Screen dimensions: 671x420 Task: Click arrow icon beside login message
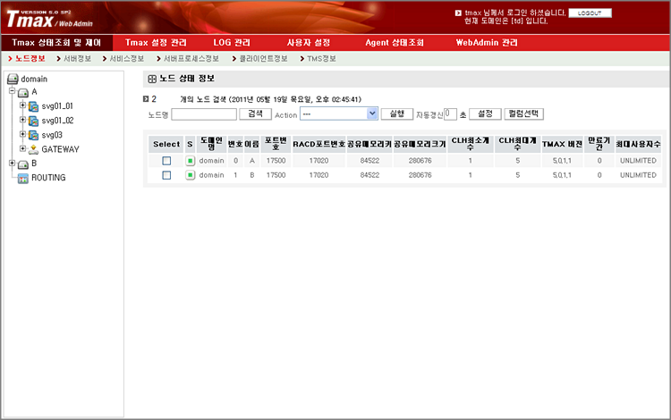point(458,13)
